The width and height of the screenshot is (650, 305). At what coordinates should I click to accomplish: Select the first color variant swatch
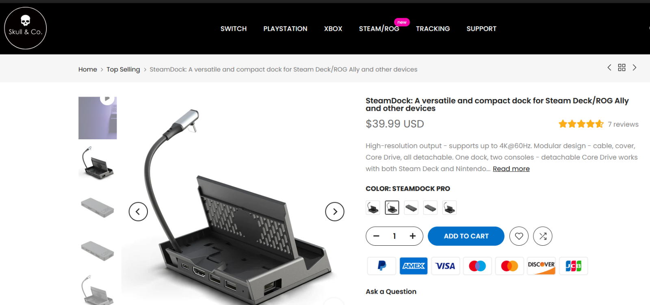coord(373,208)
